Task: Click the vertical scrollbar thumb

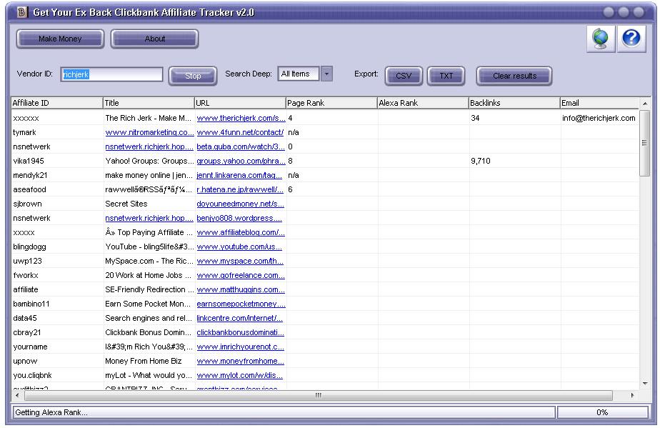Action: 644,143
